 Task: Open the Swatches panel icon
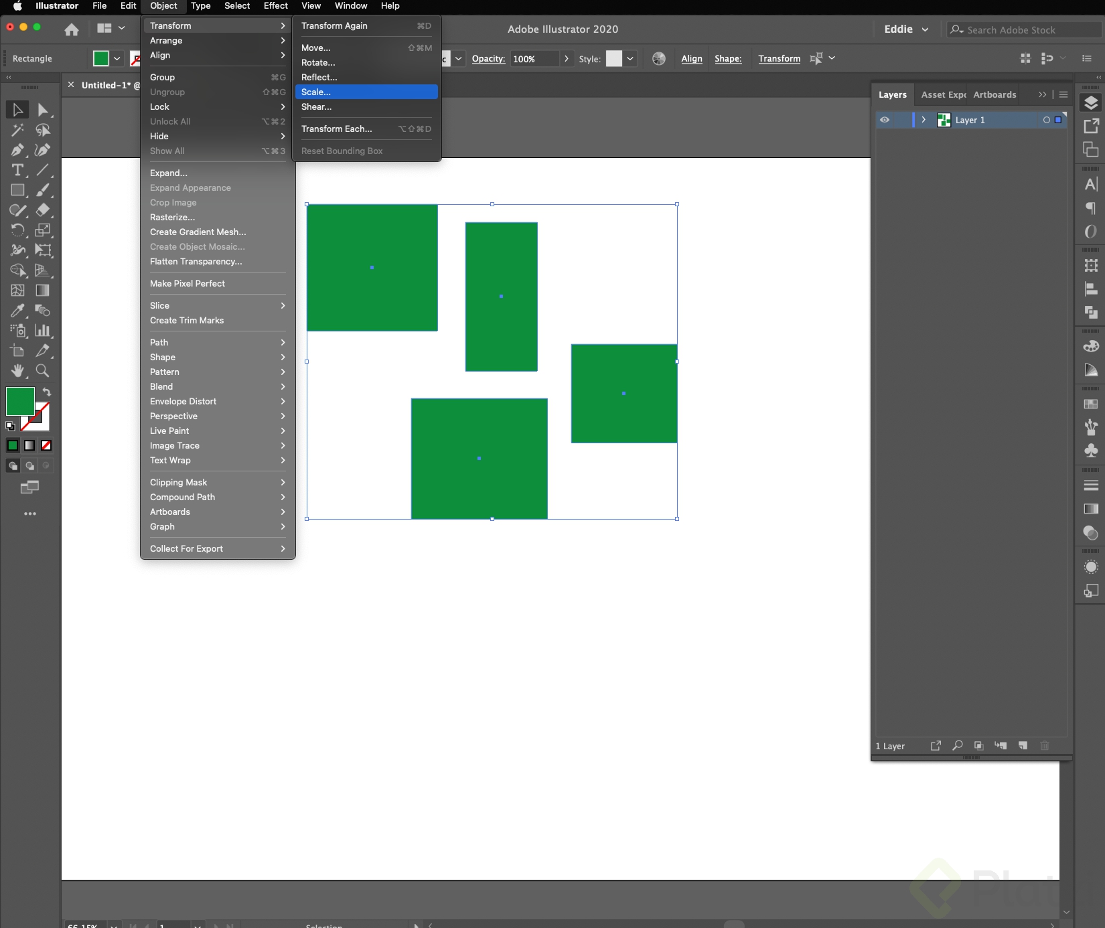1091,404
